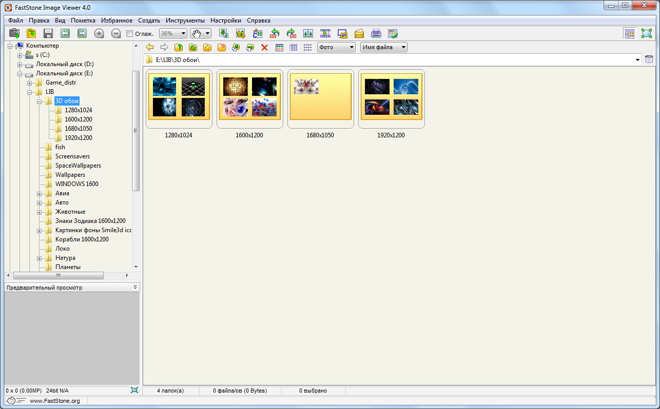Image resolution: width=660 pixels, height=409 pixels.
Task: Select the Корабли 1600x1200 folder in tree
Action: pos(82,239)
